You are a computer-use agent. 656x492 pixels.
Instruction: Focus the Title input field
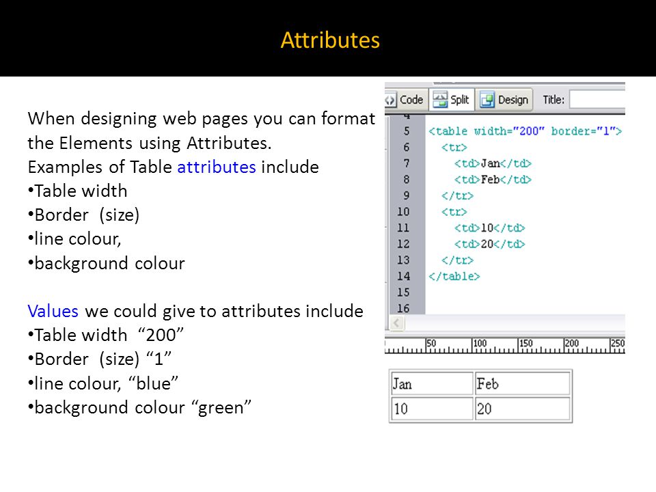coord(597,100)
